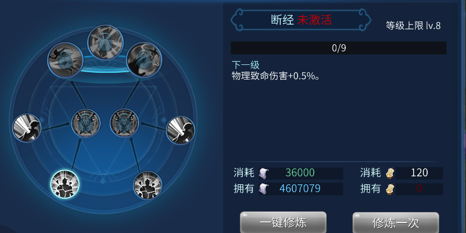Click the 断经 未激活 title banner
466x233 pixels.
click(x=301, y=20)
